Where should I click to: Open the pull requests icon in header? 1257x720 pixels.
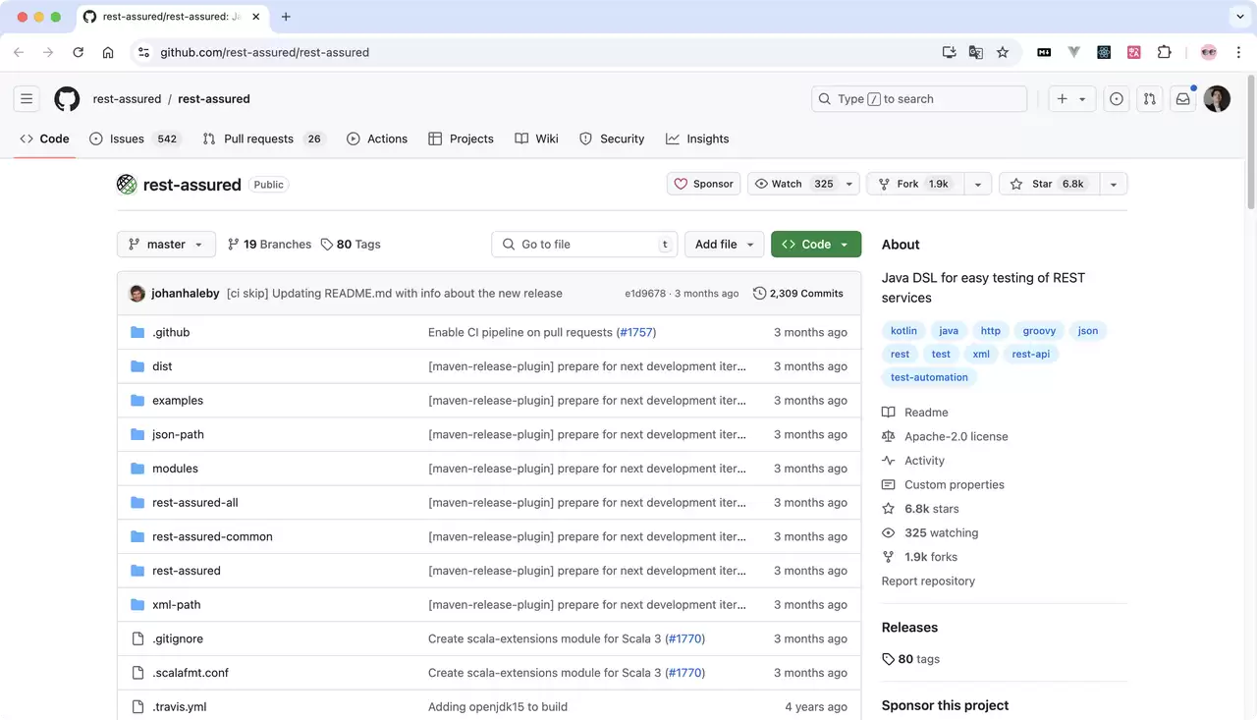coord(1150,98)
